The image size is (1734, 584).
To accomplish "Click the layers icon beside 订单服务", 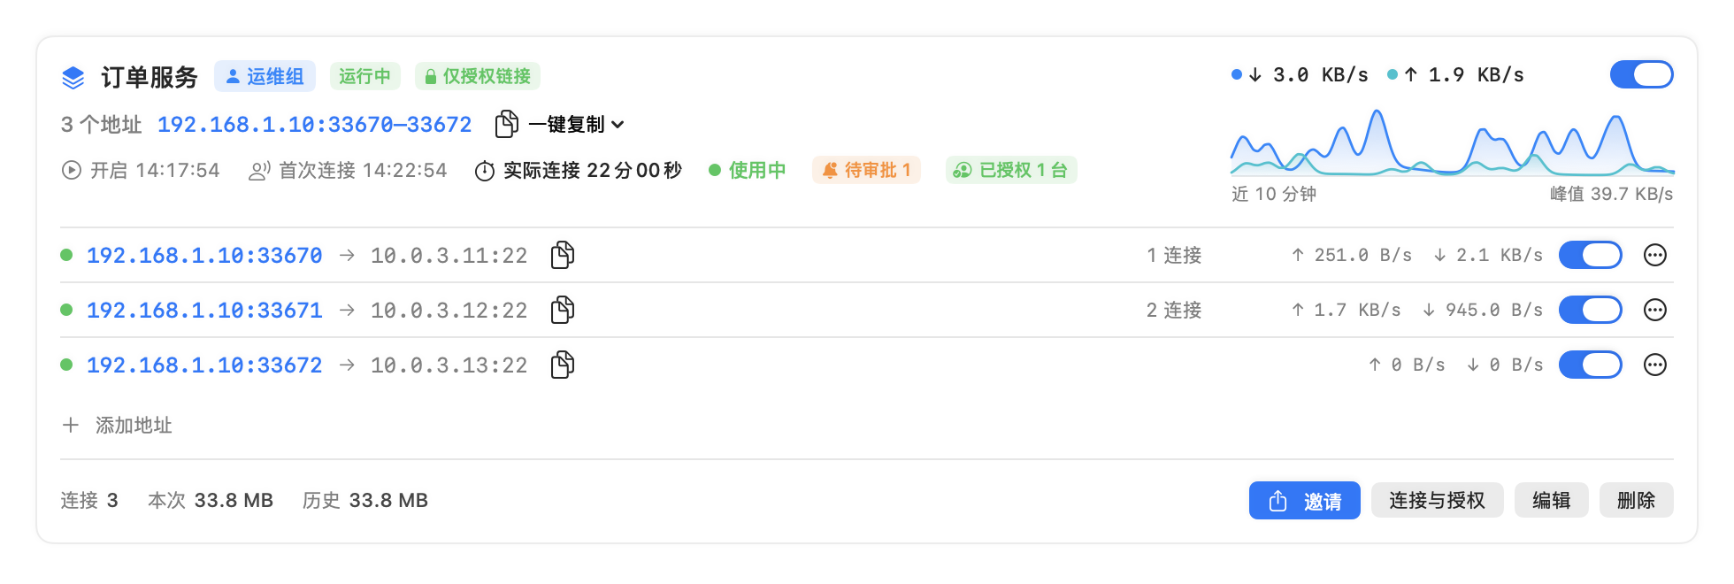I will point(73,77).
